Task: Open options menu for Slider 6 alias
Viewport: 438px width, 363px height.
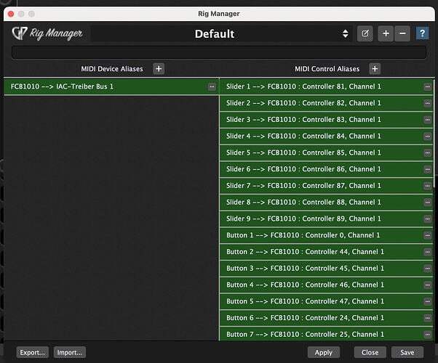Action: [427, 169]
